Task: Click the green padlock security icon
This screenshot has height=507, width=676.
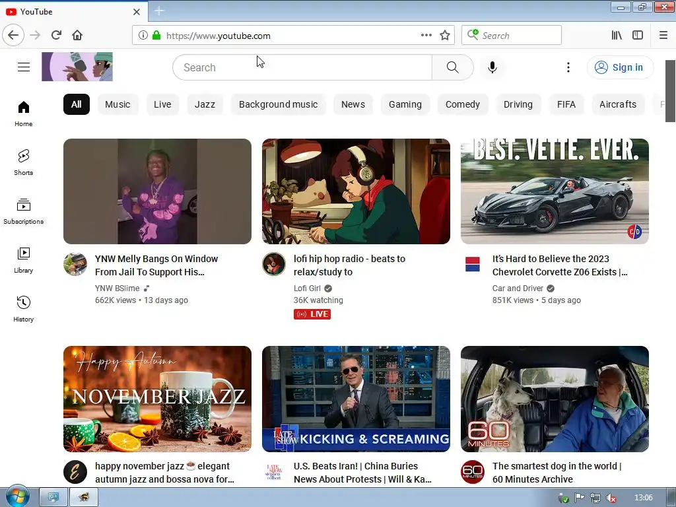Action: click(x=156, y=36)
